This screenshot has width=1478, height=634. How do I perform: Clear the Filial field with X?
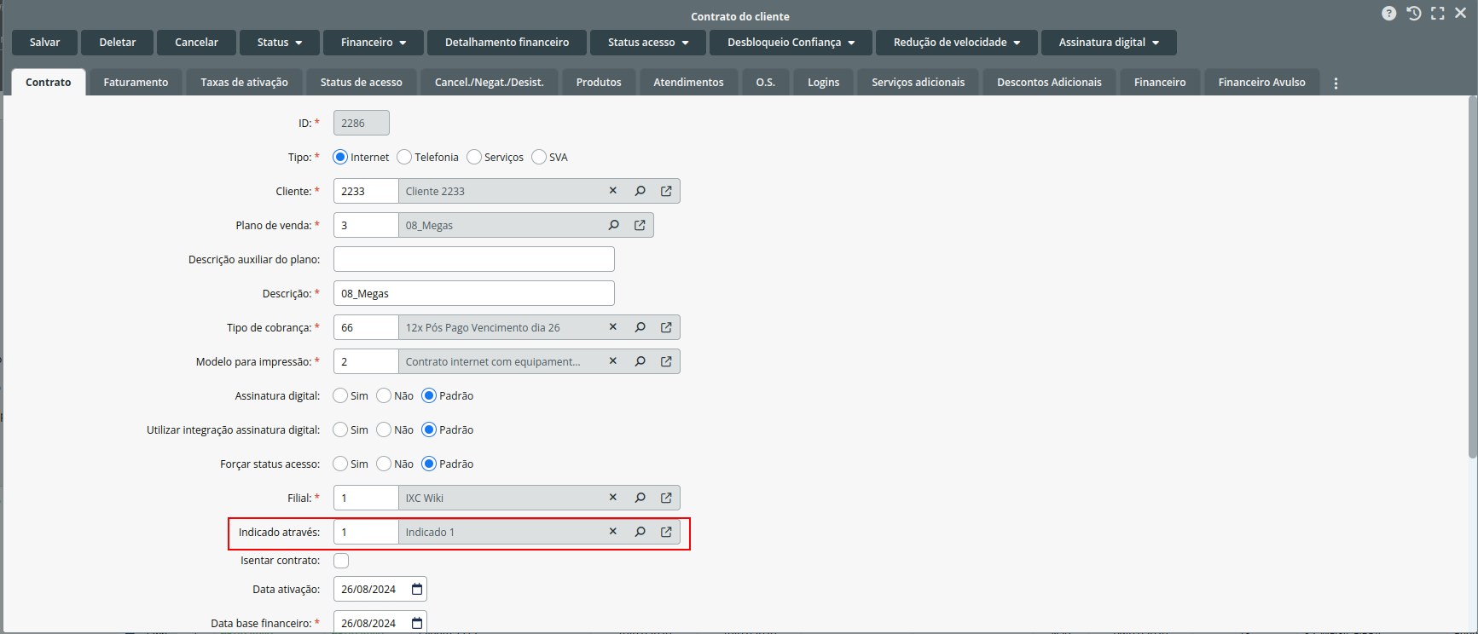pyautogui.click(x=612, y=498)
